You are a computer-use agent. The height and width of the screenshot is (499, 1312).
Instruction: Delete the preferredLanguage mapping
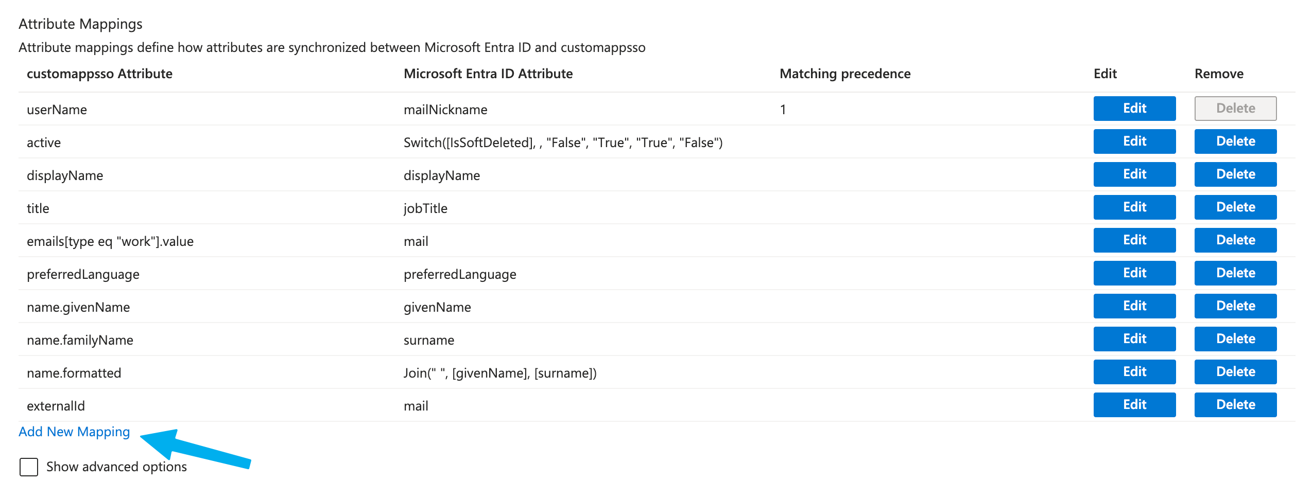pos(1235,273)
